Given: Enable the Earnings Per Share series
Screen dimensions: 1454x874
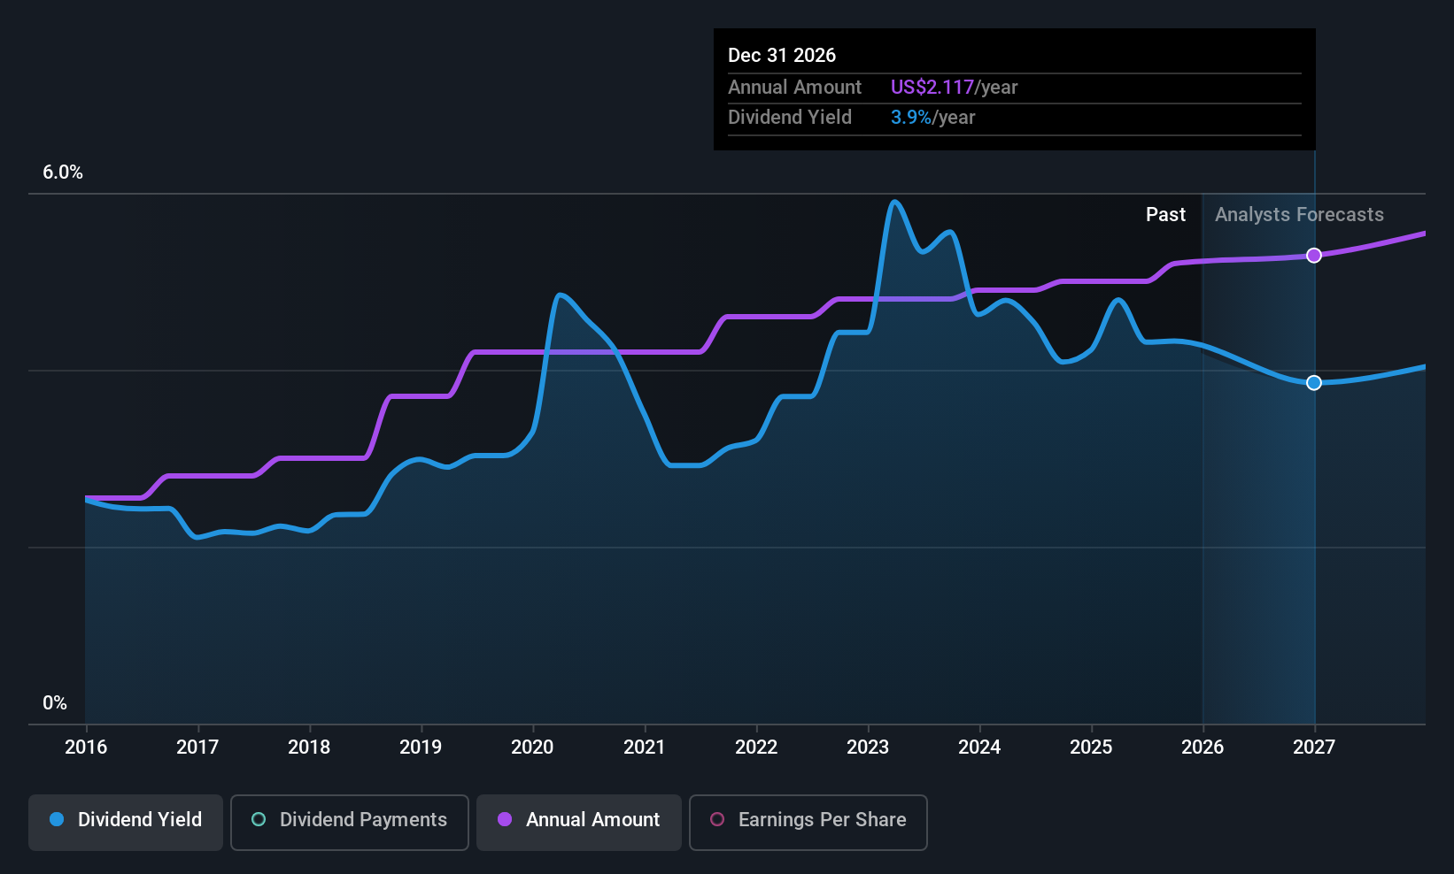Looking at the screenshot, I should (808, 823).
